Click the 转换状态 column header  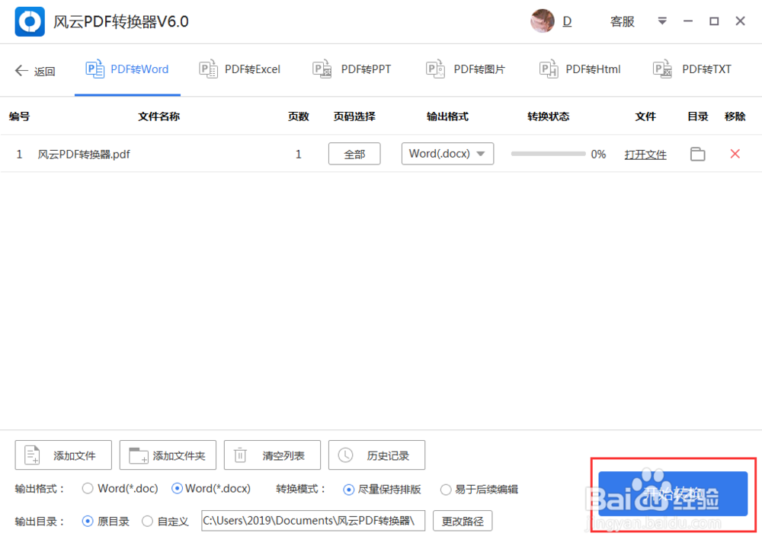548,117
